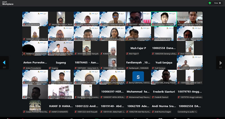Click muted mic icon for Aang Haris
The width and height of the screenshot is (225, 119).
pos(75,68)
